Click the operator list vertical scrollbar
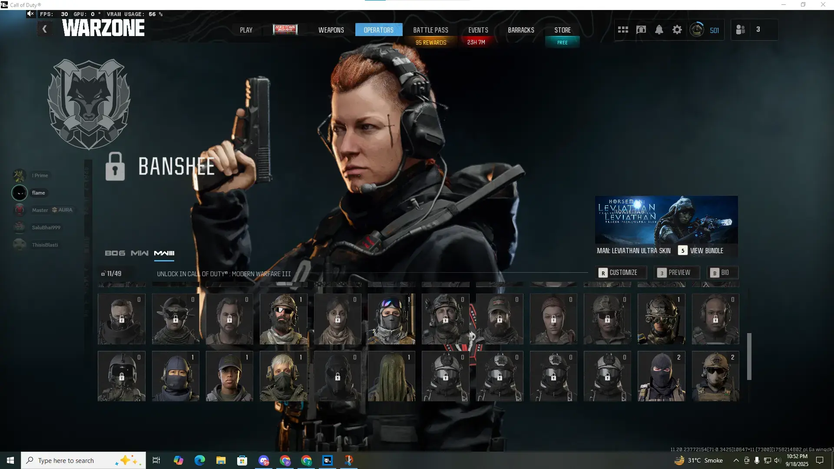This screenshot has width=834, height=469. 749,356
